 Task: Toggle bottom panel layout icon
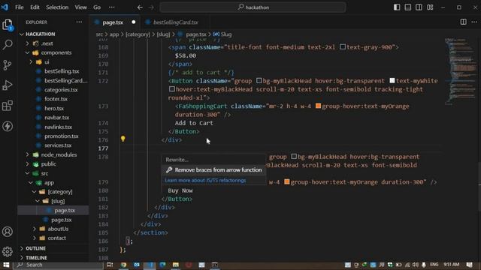[407, 7]
